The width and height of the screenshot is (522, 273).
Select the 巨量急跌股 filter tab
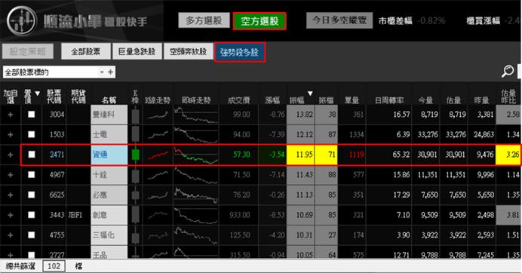137,51
